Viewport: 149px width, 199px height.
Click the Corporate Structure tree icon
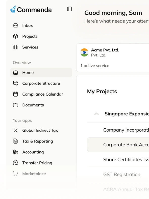click(x=15, y=83)
